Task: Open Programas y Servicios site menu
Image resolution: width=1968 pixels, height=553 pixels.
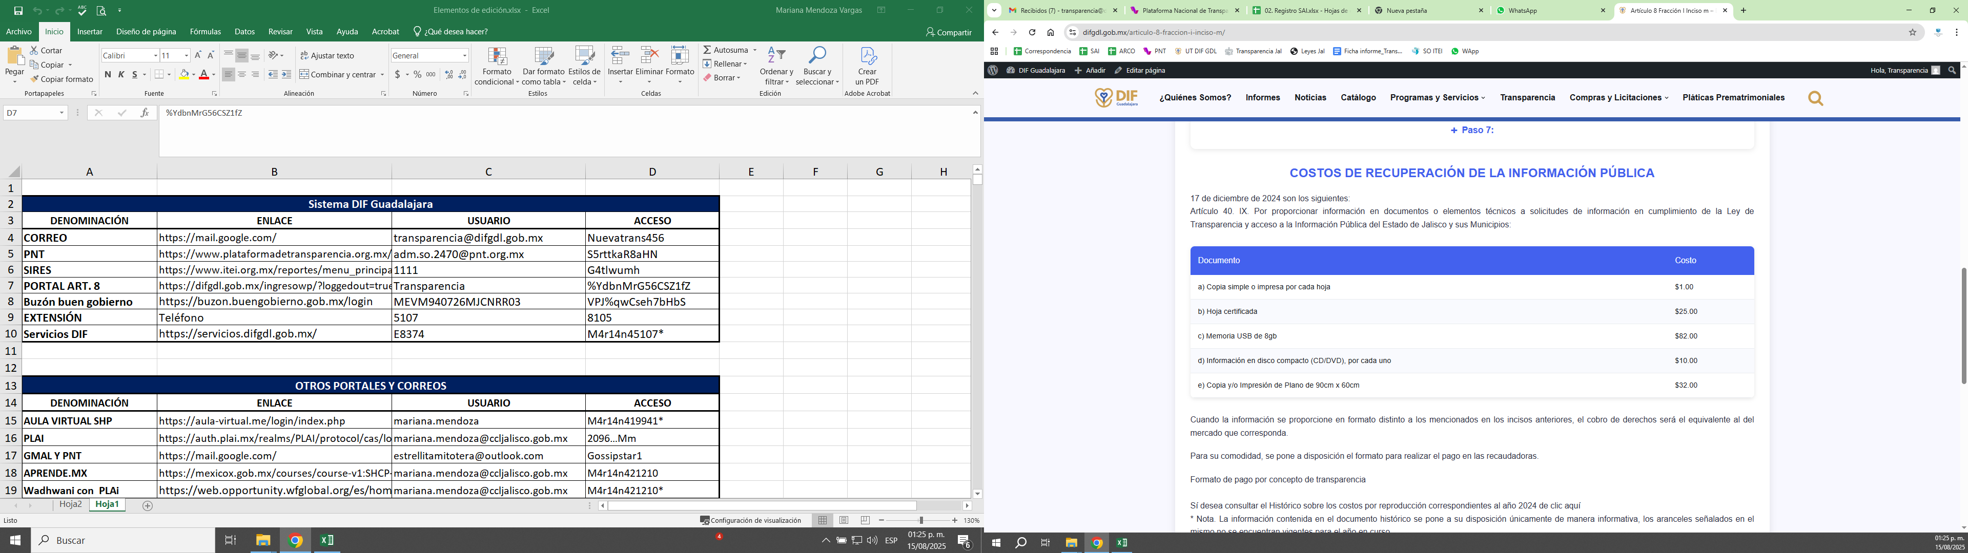Action: point(1437,98)
